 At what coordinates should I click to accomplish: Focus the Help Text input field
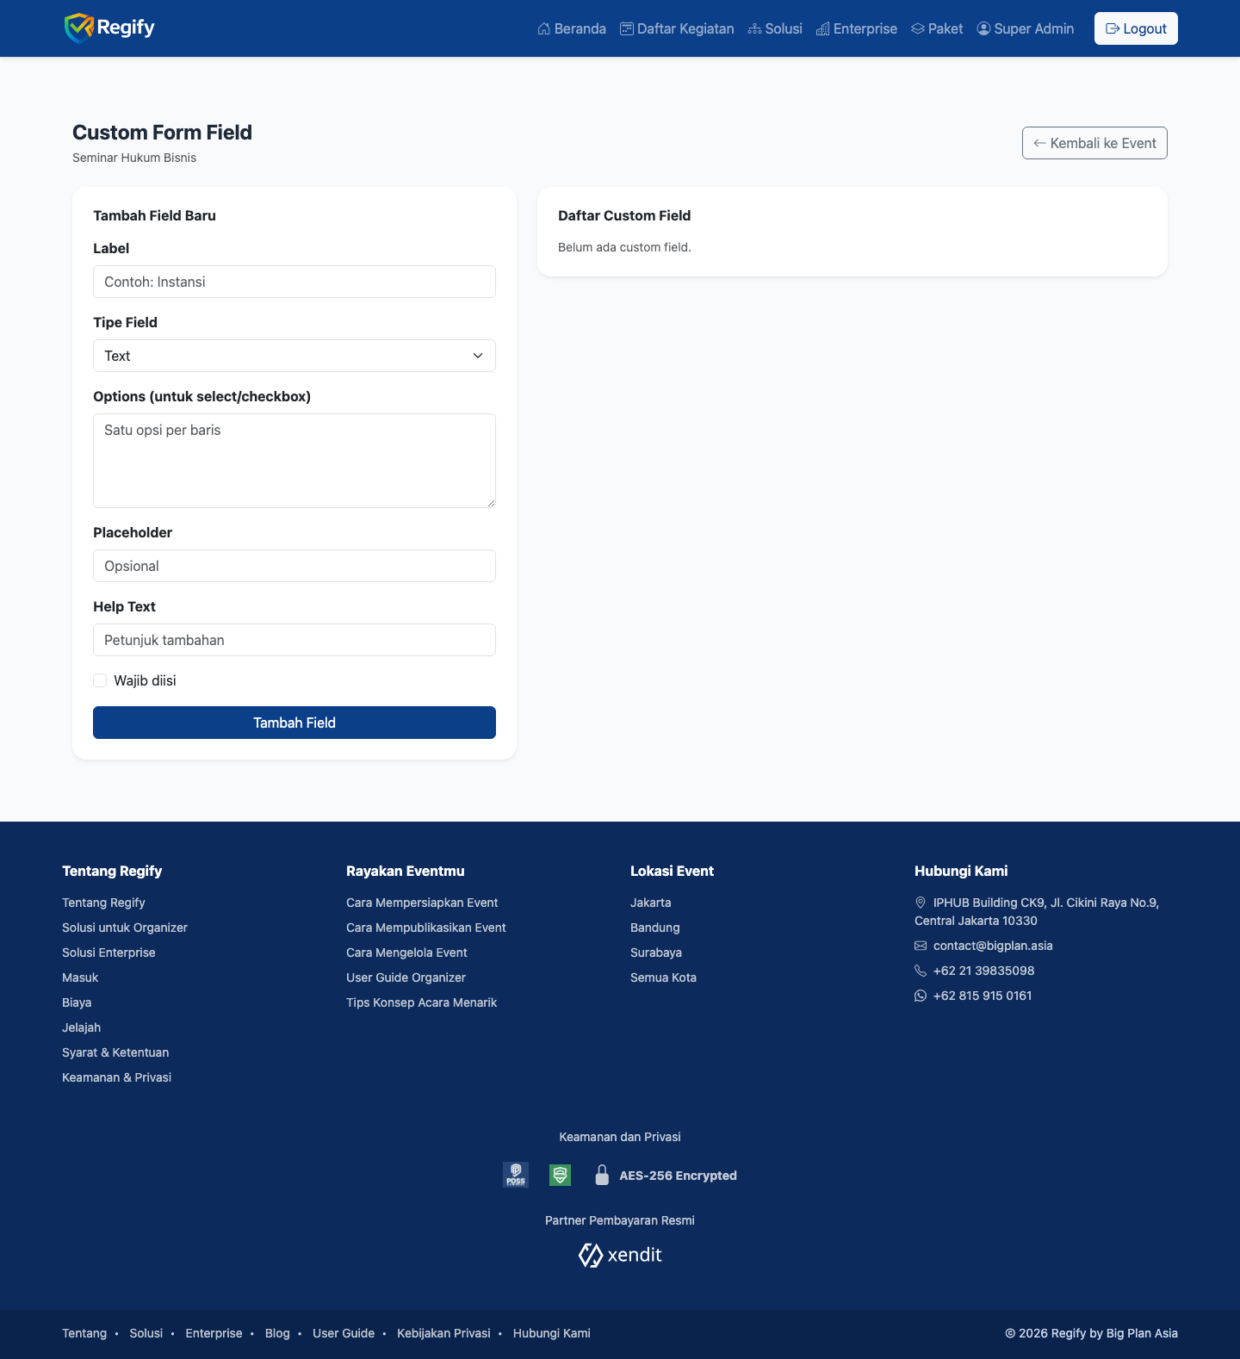[x=294, y=640]
